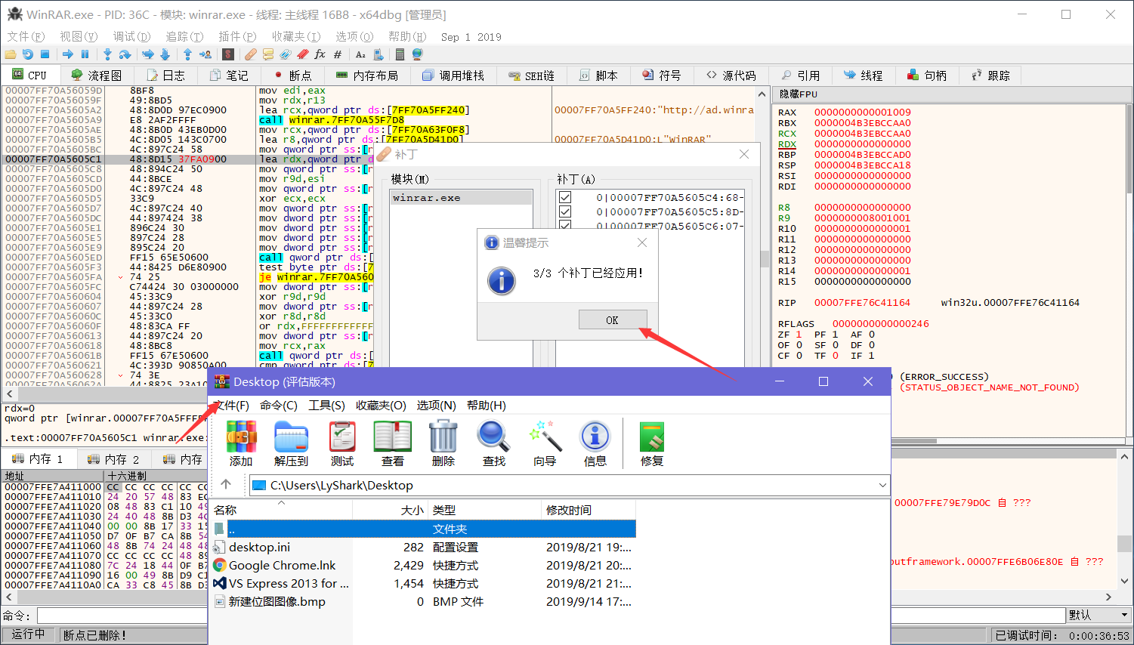
Task: Uncheck patch 00007FF70A5605C4 checkbox
Action: point(565,198)
